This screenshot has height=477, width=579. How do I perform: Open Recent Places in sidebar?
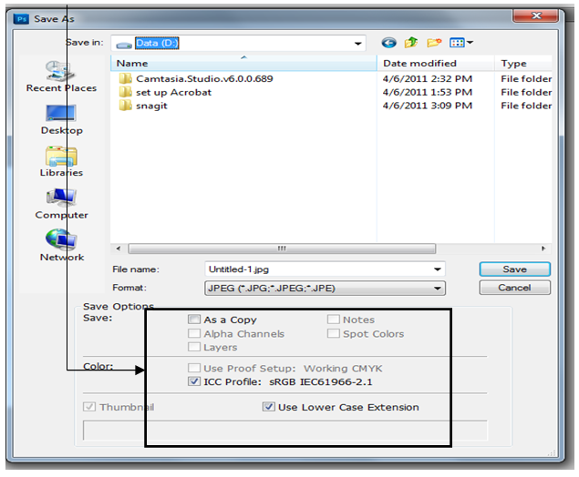[61, 76]
